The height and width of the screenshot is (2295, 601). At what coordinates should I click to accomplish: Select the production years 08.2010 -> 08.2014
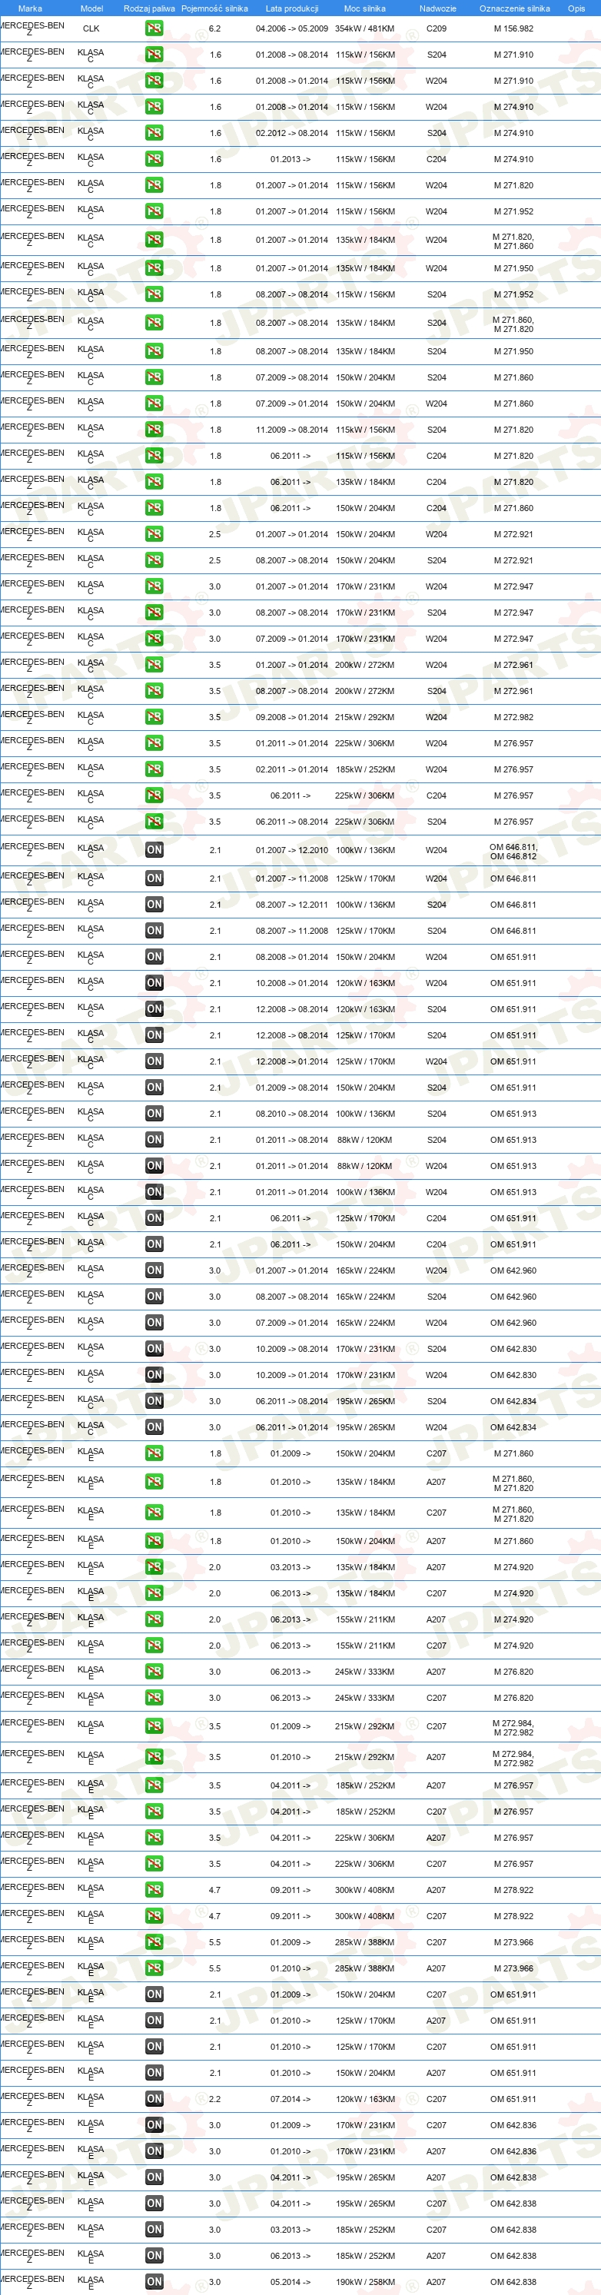[292, 1114]
